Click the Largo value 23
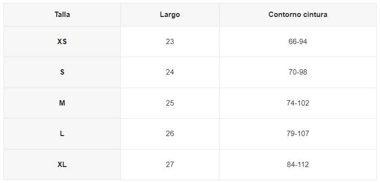 click(170, 42)
